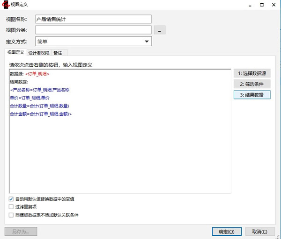Click the app icon in title bar

[6, 5]
